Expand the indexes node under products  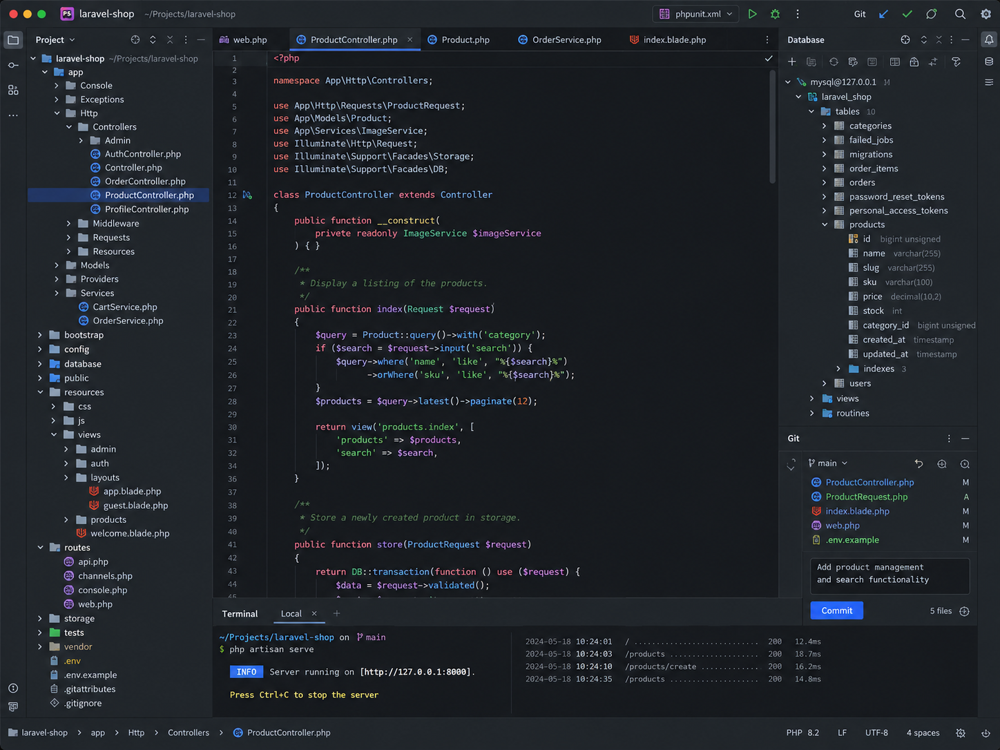click(838, 369)
